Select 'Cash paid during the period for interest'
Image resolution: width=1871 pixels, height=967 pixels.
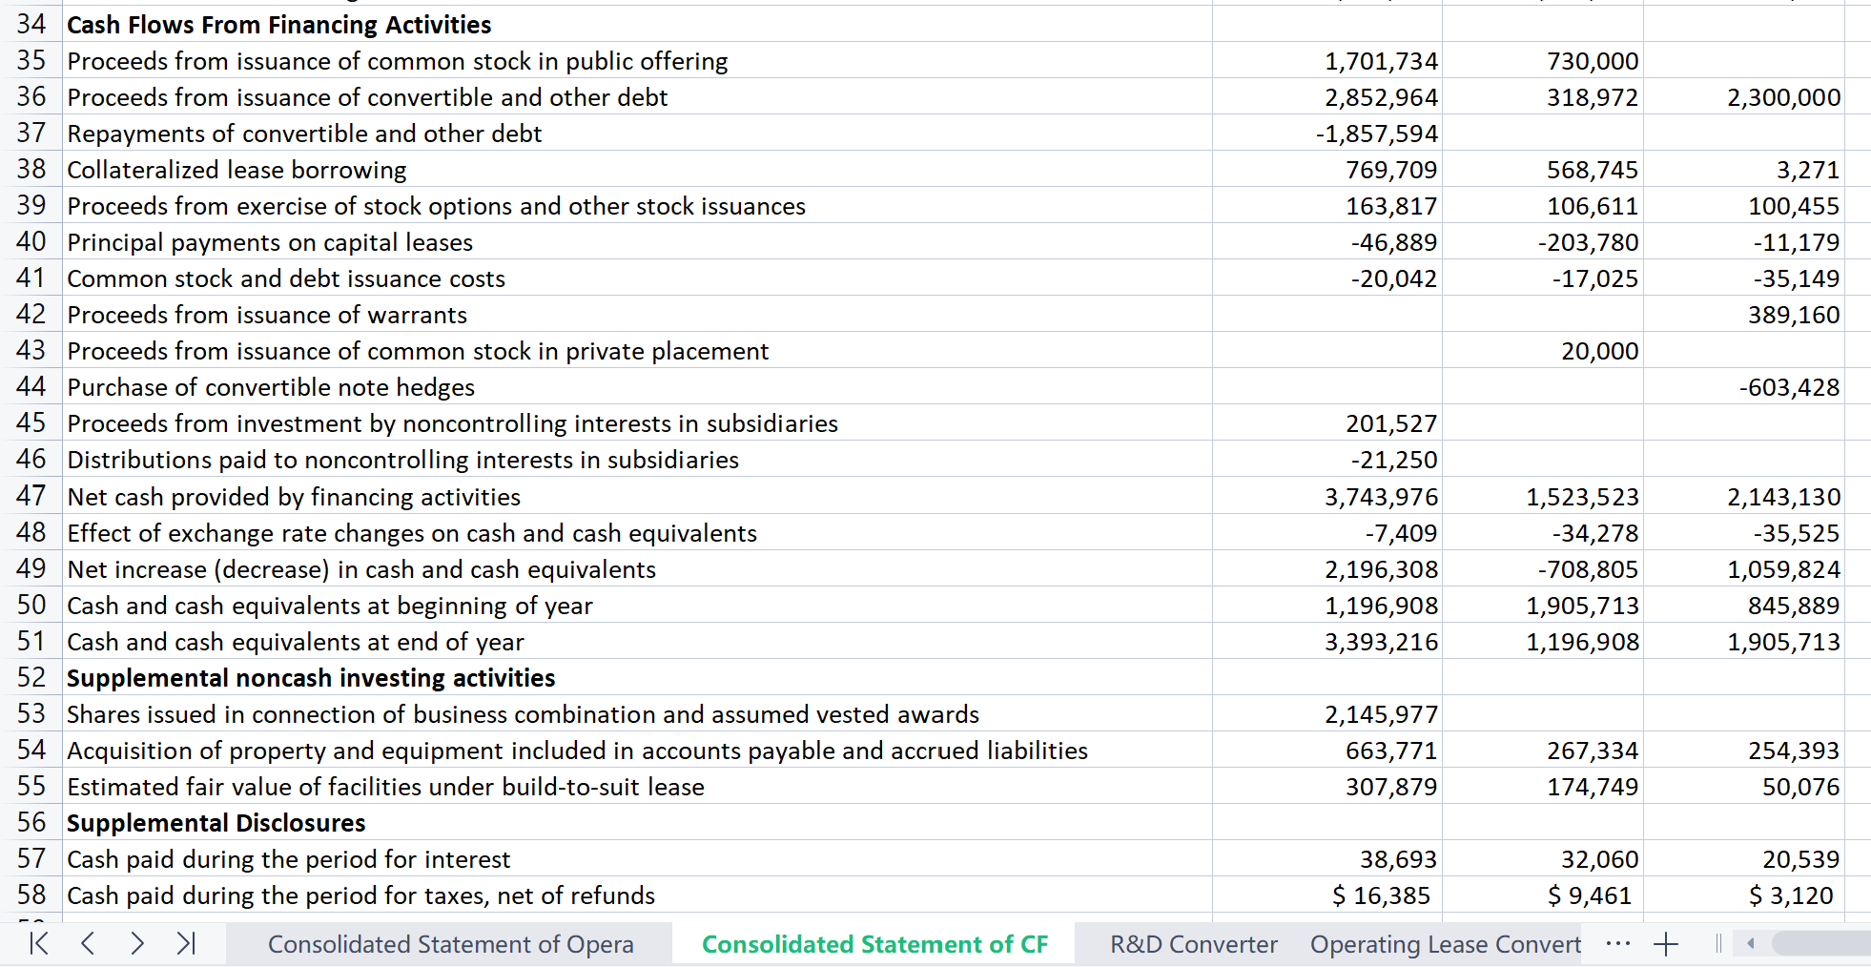pyautogui.click(x=637, y=858)
